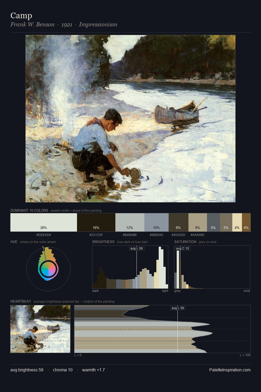
Task: Click the 'HEARTBEAT' section heading
Action: [21, 301]
